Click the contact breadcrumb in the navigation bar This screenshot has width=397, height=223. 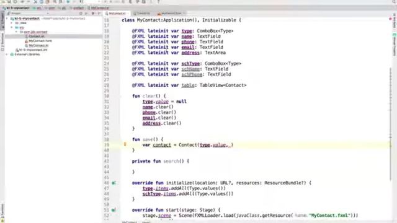pyautogui.click(x=77, y=8)
